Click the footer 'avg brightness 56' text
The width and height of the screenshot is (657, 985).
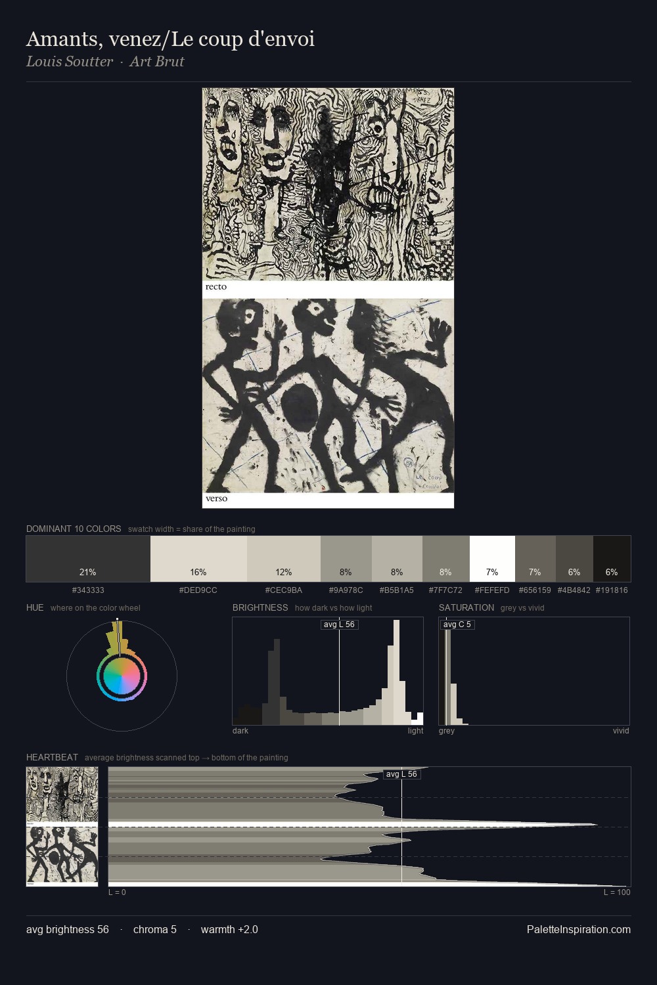[x=68, y=929]
